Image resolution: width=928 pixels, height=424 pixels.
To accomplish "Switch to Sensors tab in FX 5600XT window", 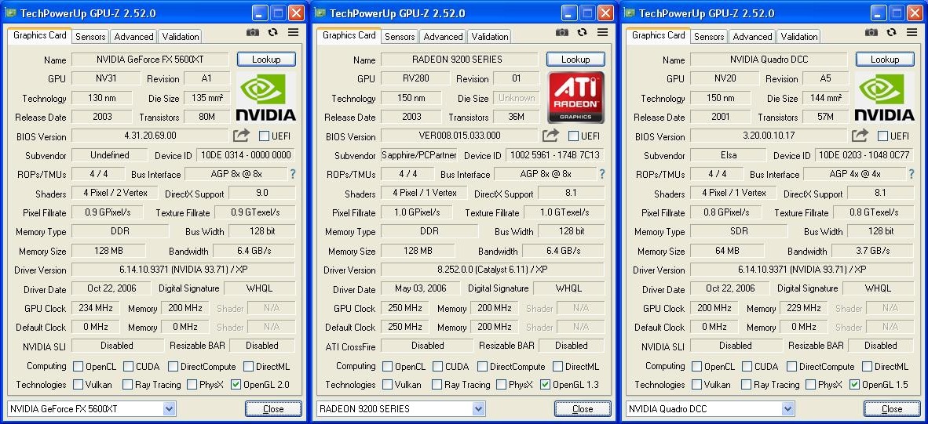I will 90,37.
